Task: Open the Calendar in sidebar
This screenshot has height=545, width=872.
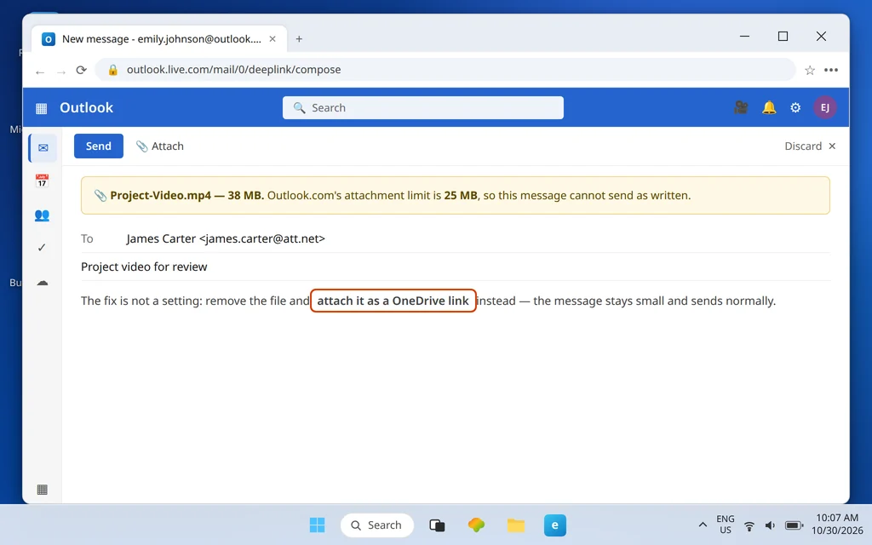Action: (42, 181)
